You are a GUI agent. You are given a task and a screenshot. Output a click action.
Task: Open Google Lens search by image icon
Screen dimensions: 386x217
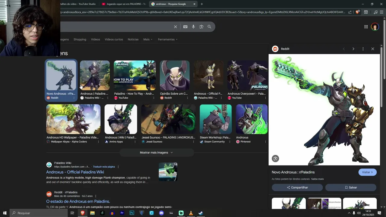coord(201,27)
